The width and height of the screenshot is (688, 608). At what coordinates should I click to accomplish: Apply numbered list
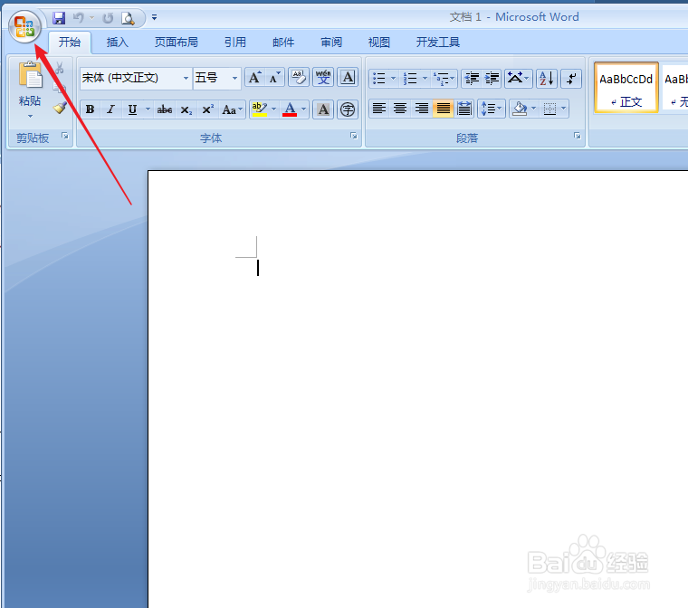pos(410,79)
